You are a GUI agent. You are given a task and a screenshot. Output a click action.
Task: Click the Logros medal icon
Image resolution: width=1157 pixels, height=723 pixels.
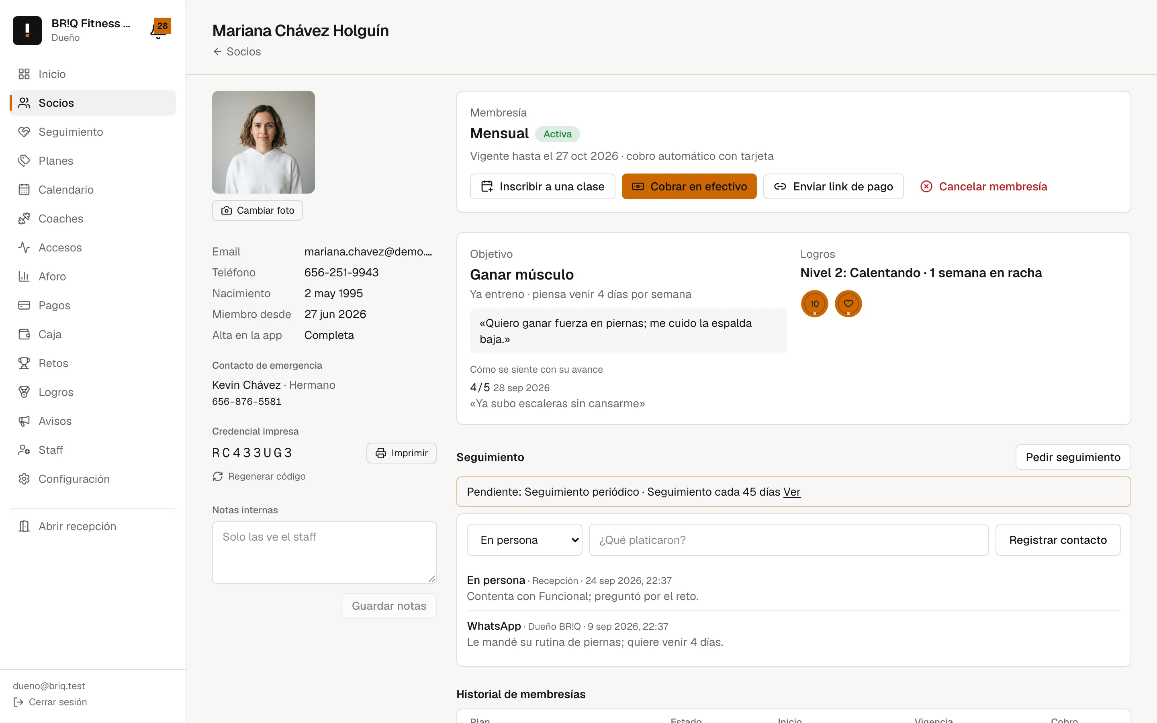tap(24, 392)
